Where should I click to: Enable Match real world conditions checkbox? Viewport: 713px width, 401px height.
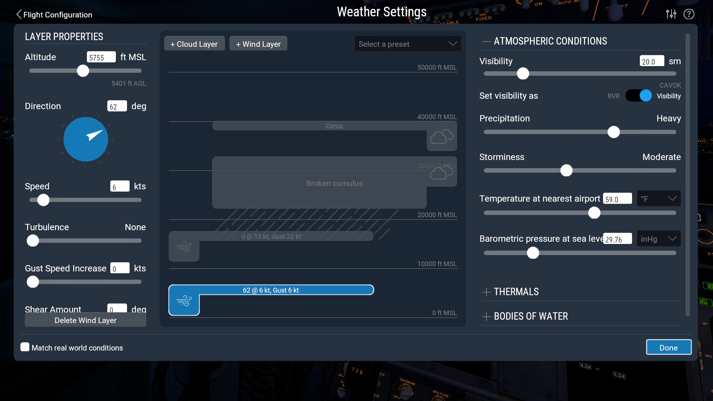(25, 347)
